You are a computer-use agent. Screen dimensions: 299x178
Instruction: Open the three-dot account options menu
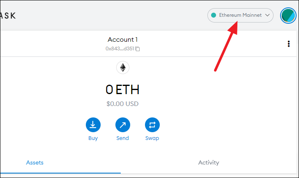[x=289, y=44]
